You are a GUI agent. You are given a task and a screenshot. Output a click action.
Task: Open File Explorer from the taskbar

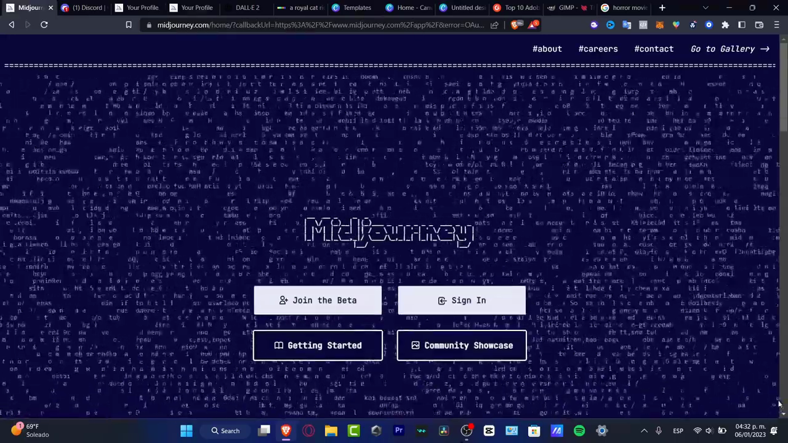click(x=331, y=431)
